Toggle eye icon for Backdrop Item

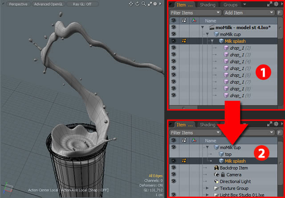(x=174, y=168)
